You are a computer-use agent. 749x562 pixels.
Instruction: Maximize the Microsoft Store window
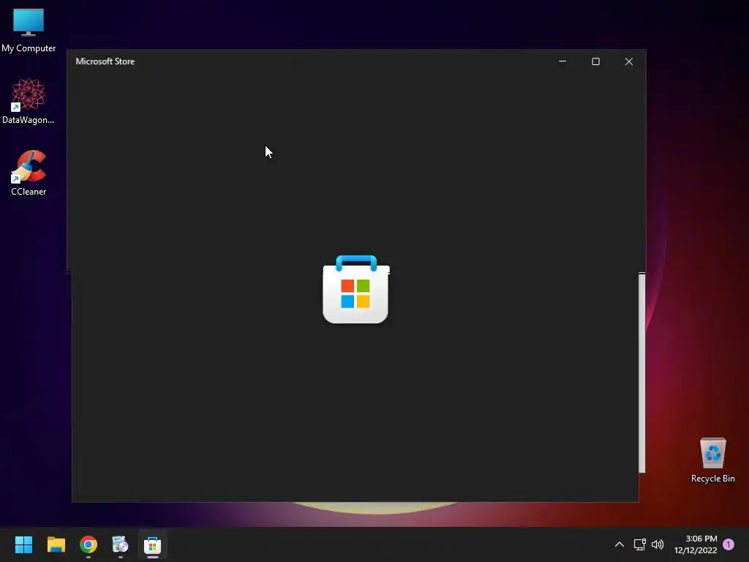click(595, 61)
